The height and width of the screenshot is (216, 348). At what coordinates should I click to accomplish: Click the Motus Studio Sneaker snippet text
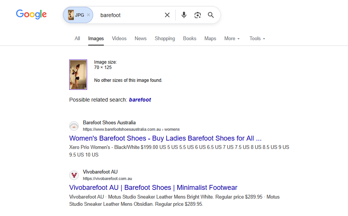(175, 200)
